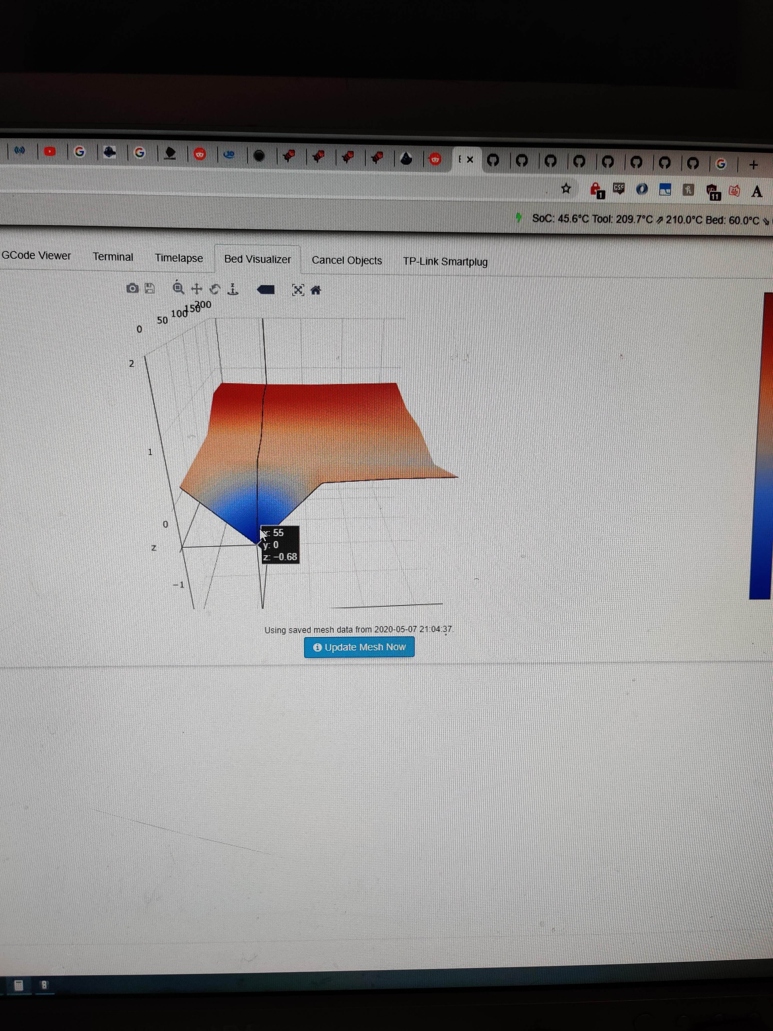
Task: Switch to the YouTube browser tab
Action: (50, 152)
